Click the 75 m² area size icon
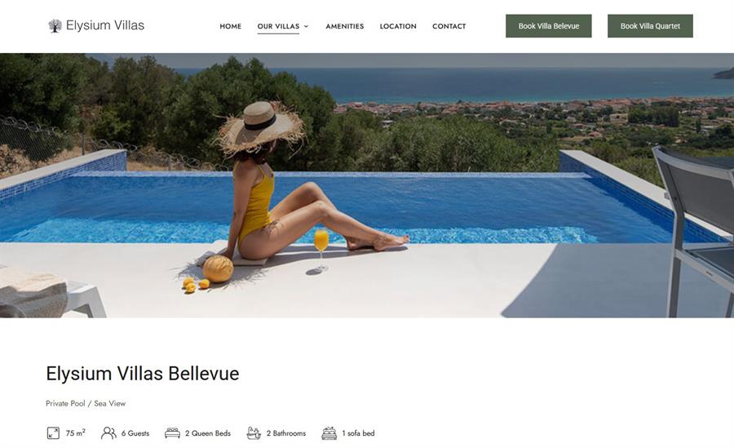734x448 pixels. tap(53, 433)
